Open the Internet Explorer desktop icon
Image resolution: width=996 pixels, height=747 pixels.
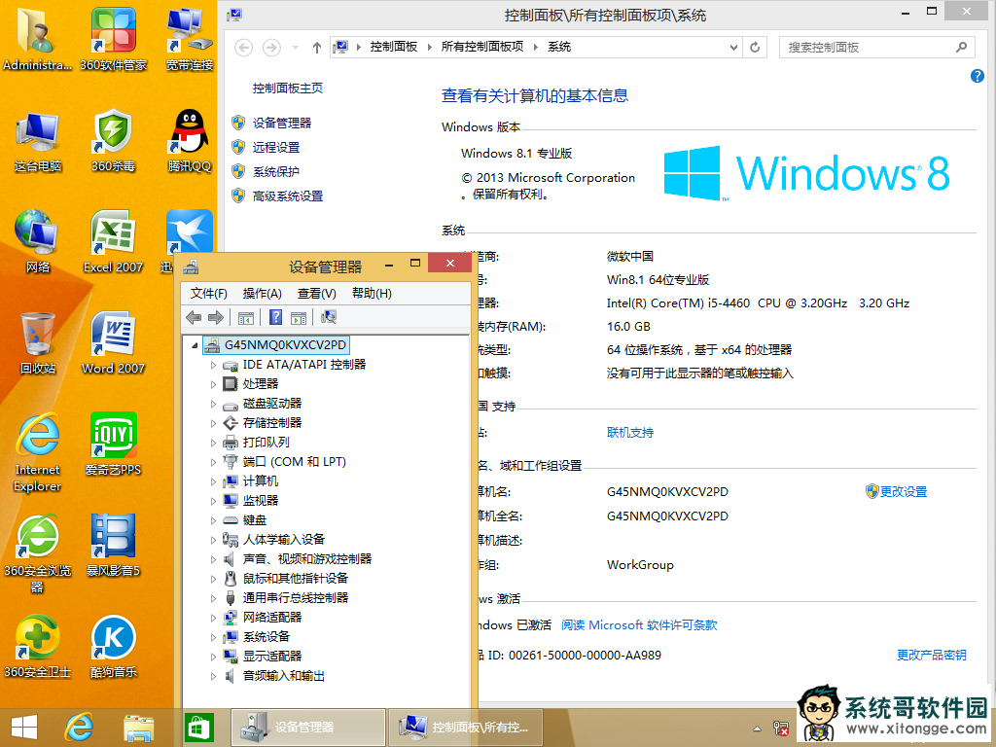click(x=38, y=452)
